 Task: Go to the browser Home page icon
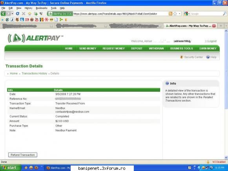click(x=30, y=14)
